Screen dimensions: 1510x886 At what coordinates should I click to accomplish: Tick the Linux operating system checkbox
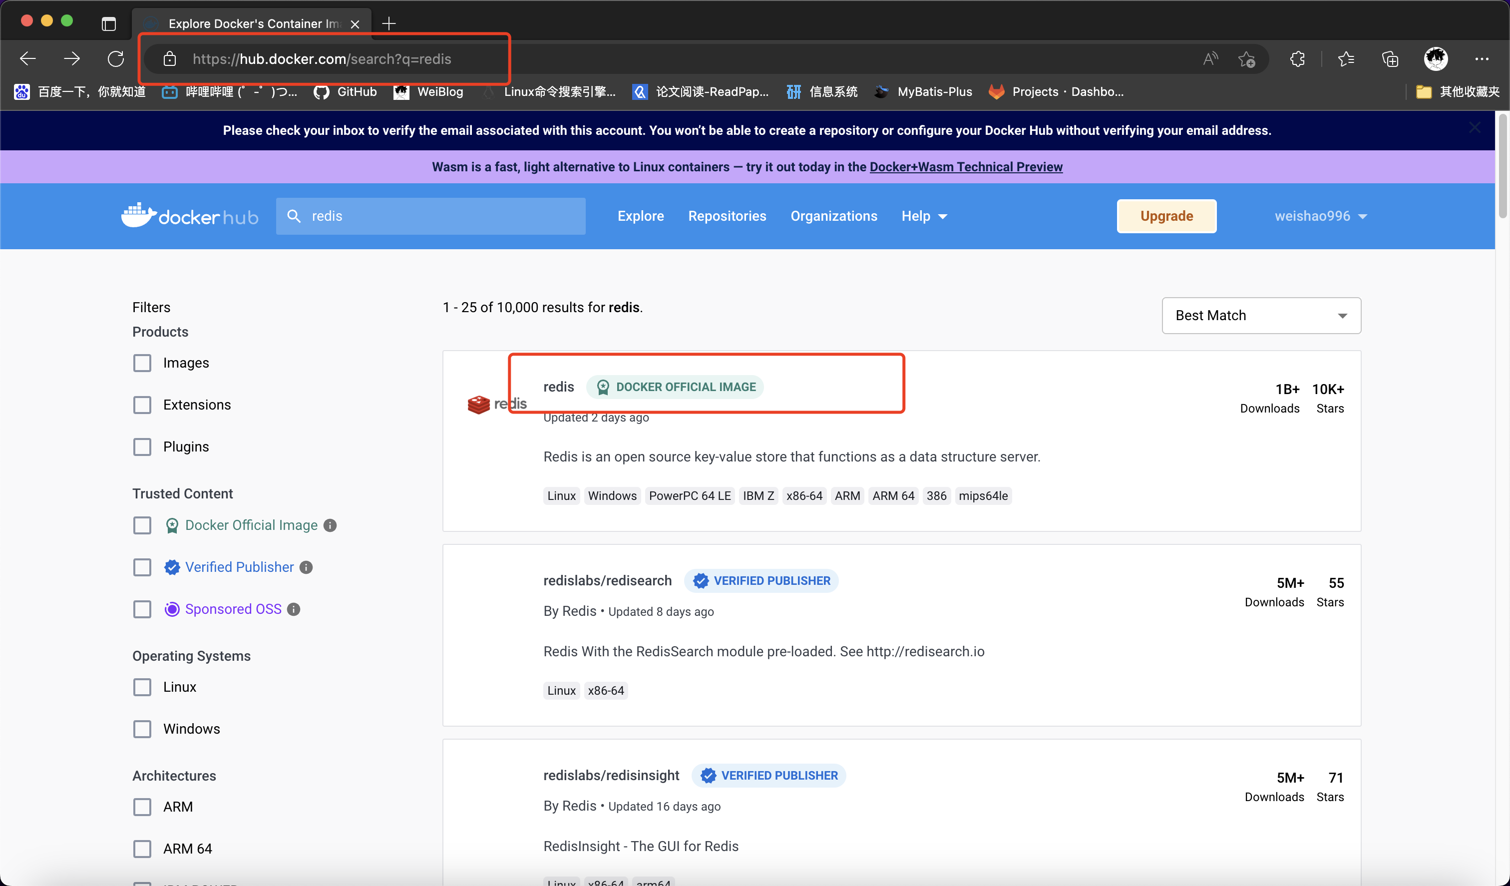(x=142, y=687)
